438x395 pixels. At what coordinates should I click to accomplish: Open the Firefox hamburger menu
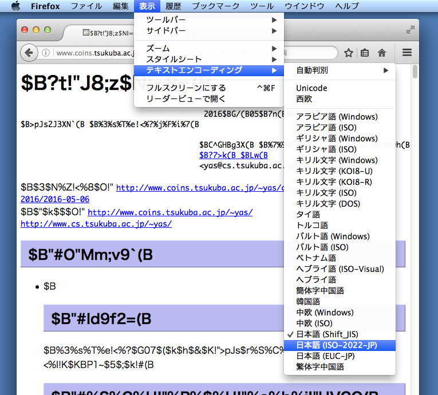click(407, 53)
